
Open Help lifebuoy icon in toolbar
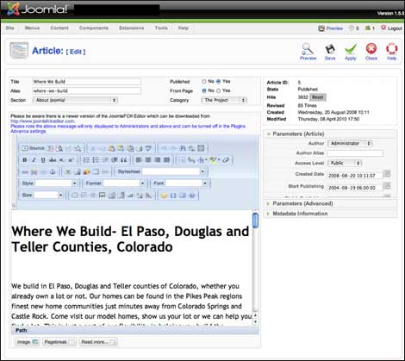point(391,52)
